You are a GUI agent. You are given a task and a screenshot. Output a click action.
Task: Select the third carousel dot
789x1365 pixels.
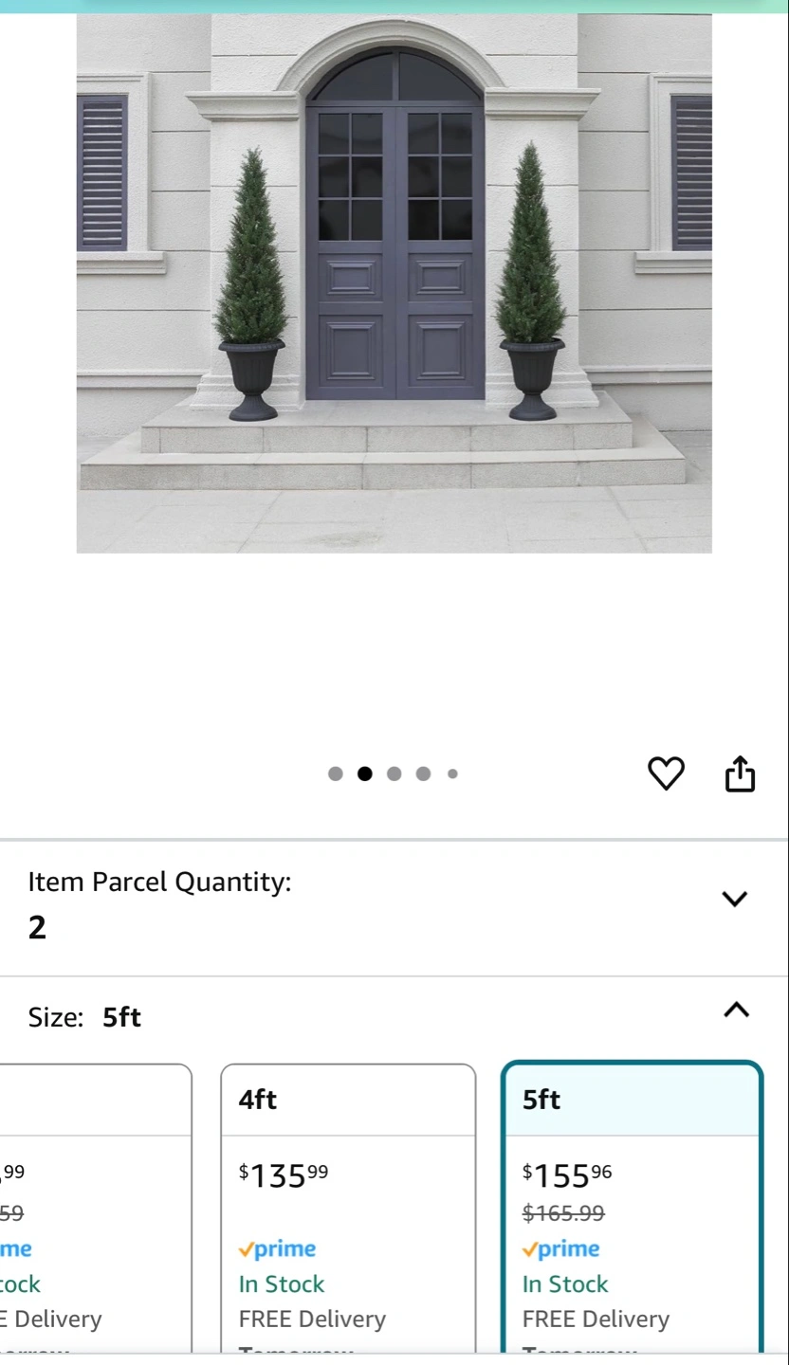coord(394,773)
